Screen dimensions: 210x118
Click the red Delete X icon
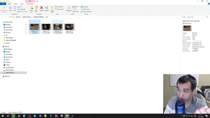tap(42, 8)
